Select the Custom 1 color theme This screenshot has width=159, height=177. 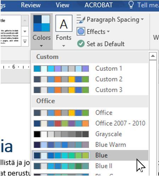pos(90,68)
